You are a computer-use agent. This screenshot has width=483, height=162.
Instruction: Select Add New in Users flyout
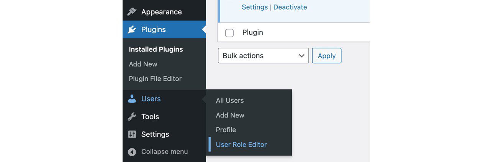[x=230, y=115]
